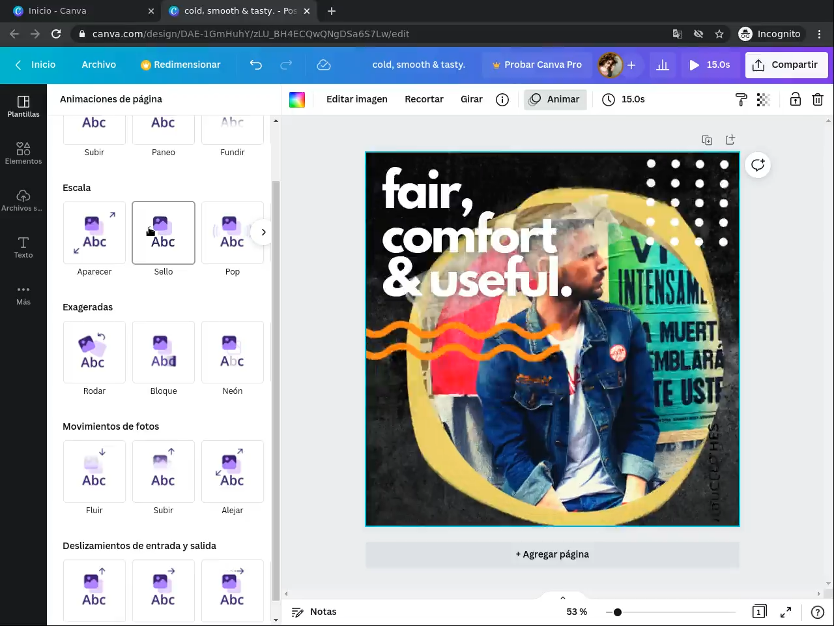Click the design title cold, smooth & tasty.

[419, 65]
